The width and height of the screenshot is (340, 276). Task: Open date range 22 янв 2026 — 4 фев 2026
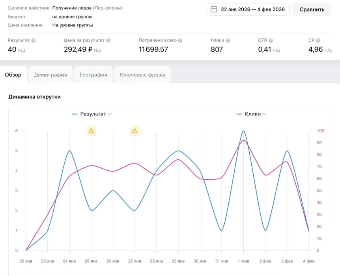click(248, 9)
